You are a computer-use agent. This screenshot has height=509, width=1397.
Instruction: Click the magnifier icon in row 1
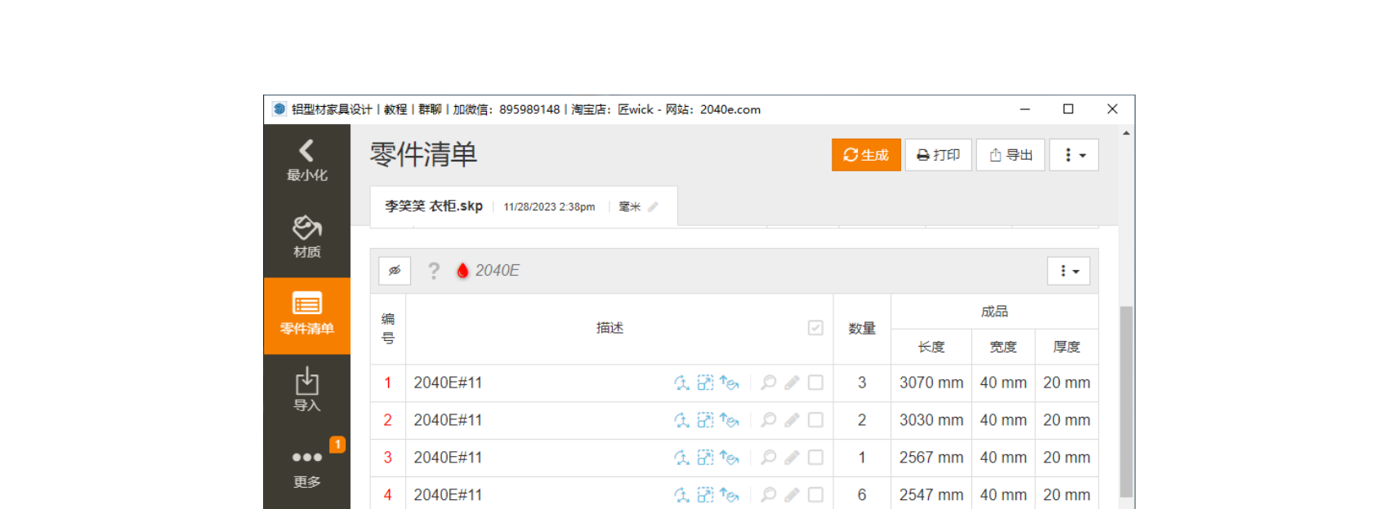coord(768,383)
